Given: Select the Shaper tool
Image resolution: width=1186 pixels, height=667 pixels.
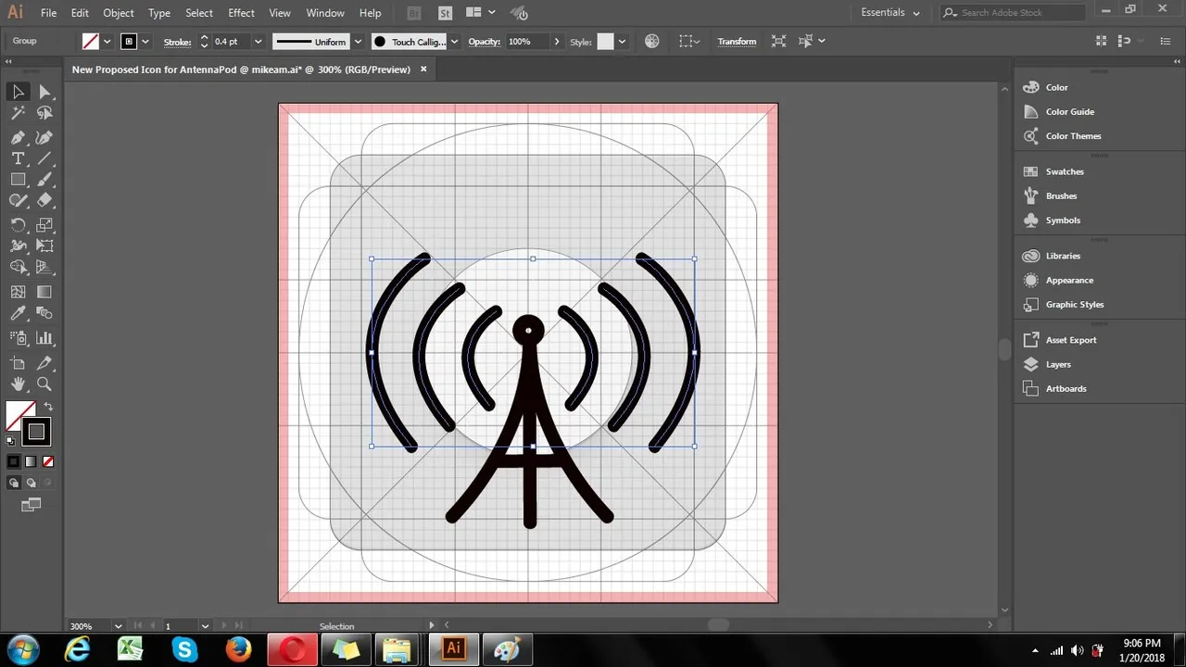Looking at the screenshot, I should (x=18, y=200).
